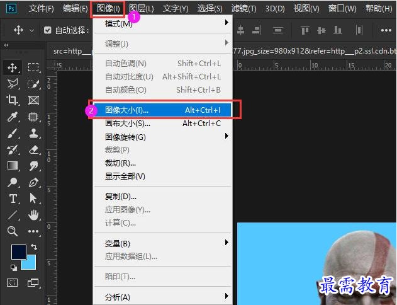The height and width of the screenshot is (305, 397).
Task: Select the Polygonal Lasso tool
Action: pos(13,84)
